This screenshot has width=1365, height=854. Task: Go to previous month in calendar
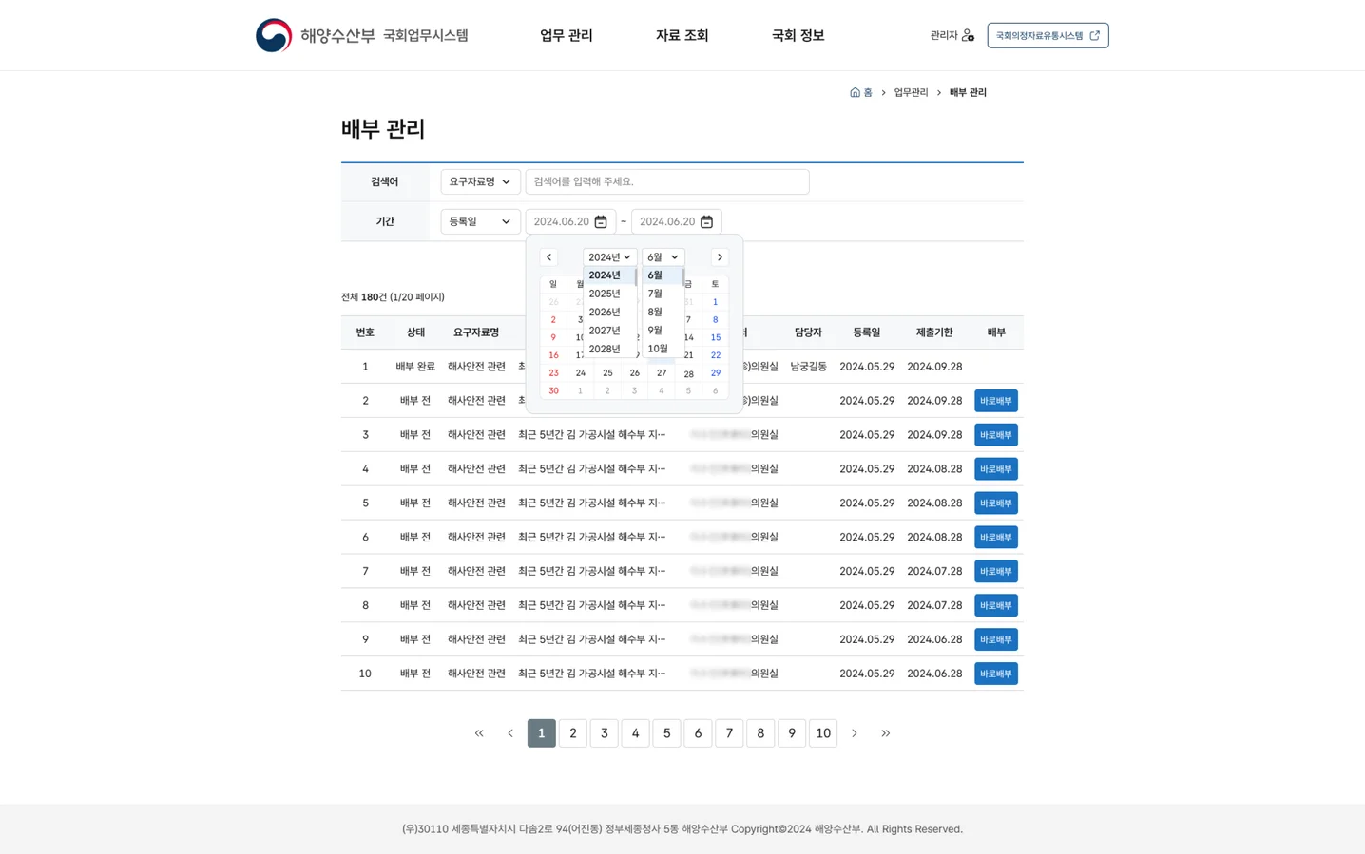click(548, 257)
